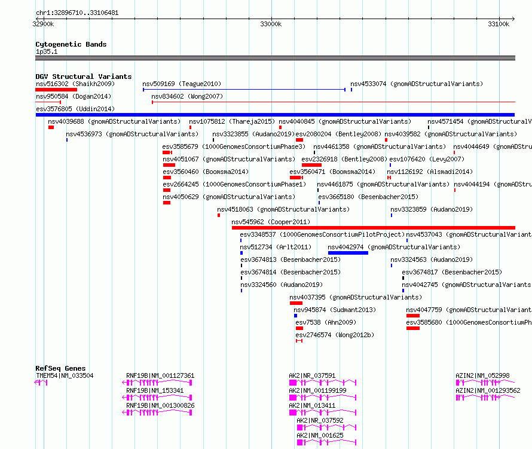Open variant nsv516302 (Shaikh2009)

tap(75, 84)
